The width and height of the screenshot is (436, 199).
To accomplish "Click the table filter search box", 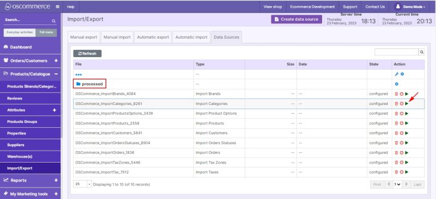I will point(397,52).
